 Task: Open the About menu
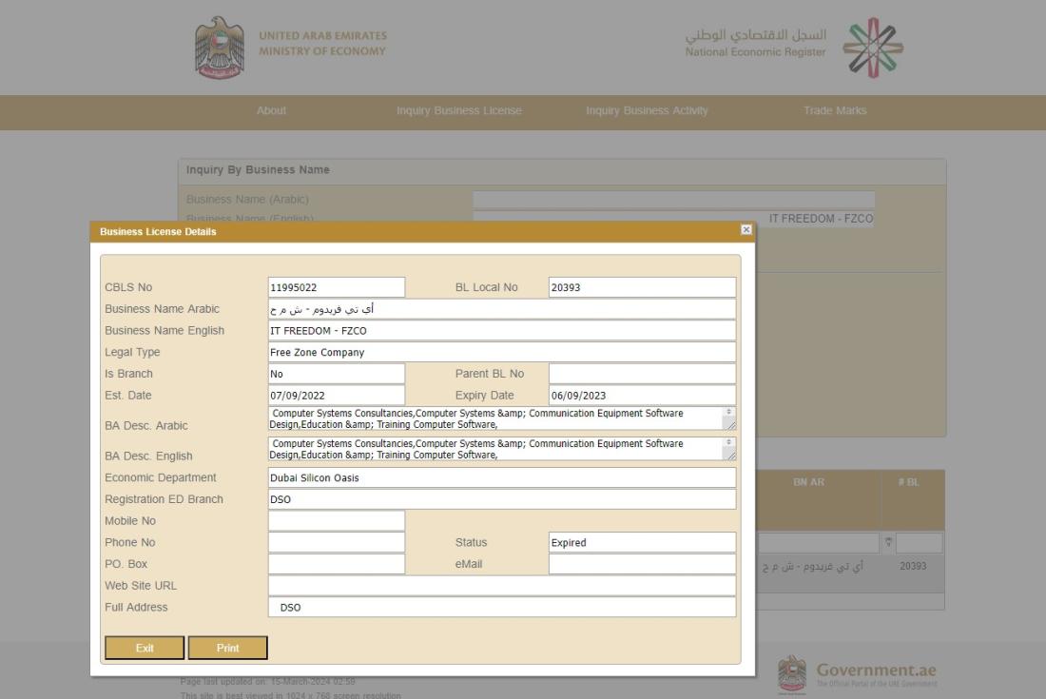[272, 110]
